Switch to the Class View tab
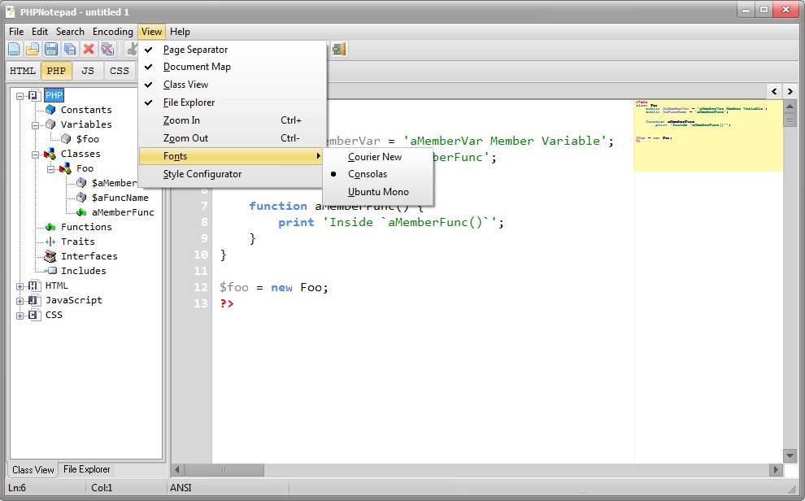 33,470
